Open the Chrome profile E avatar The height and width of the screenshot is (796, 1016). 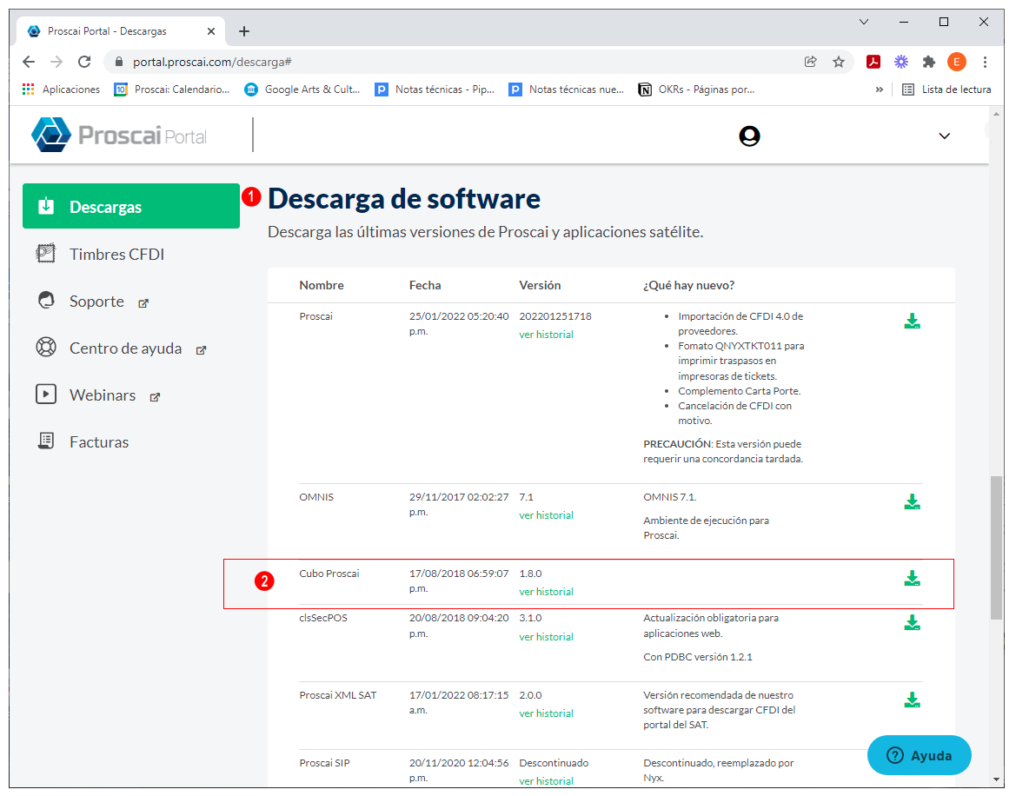[x=956, y=62]
